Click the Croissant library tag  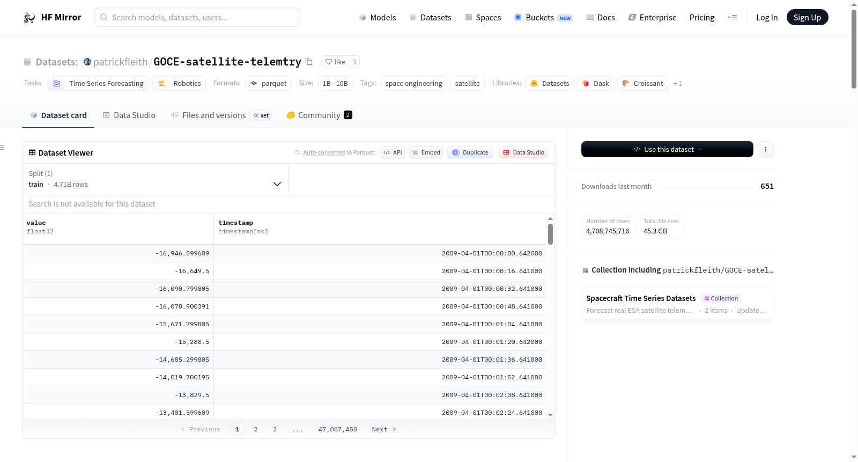coord(643,83)
